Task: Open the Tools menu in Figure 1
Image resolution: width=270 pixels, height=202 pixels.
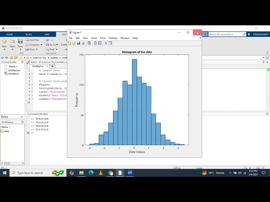Action: pyautogui.click(x=103, y=38)
